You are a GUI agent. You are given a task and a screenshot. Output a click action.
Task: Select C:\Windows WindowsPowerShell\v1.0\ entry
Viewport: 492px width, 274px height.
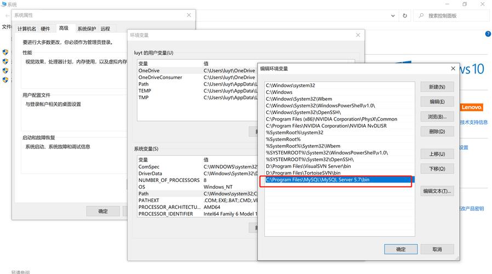[340, 105]
